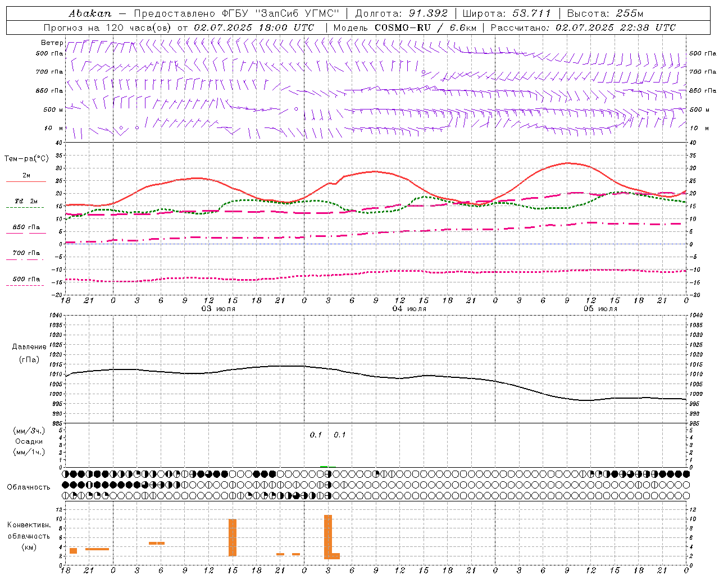Click the tall orange convective bar at 15h on 03 июля

[x=233, y=537]
